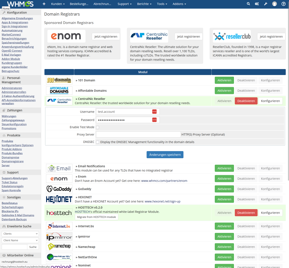
Task: Focus the Password input field
Action: click(128, 120)
